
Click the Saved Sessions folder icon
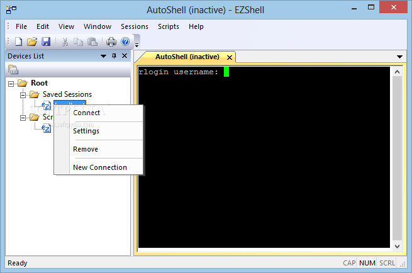pos(35,94)
